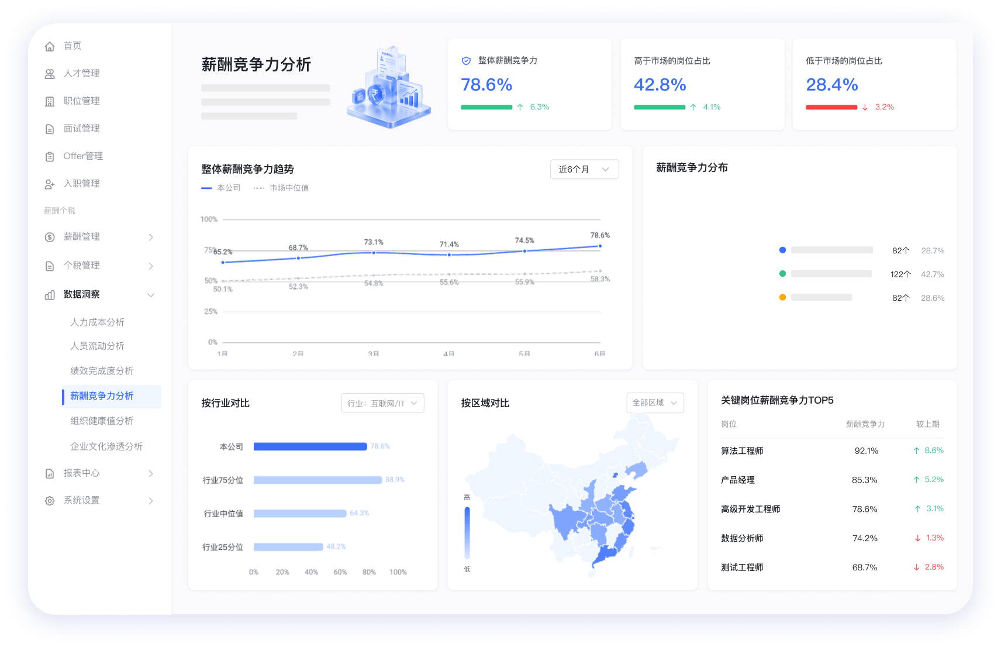Open 人员流动分析 menu item
This screenshot has width=1001, height=647.
point(97,346)
